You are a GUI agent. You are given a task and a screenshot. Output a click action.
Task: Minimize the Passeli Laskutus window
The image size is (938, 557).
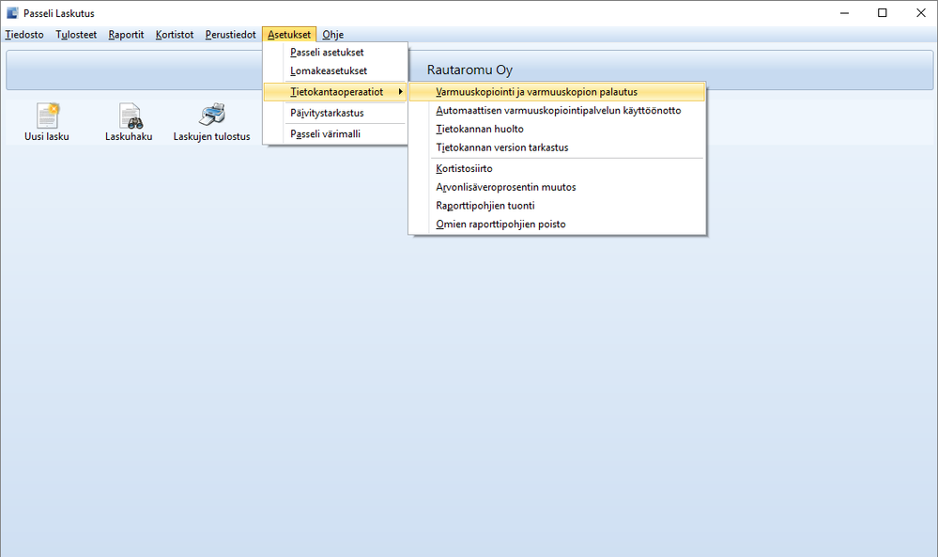click(844, 13)
